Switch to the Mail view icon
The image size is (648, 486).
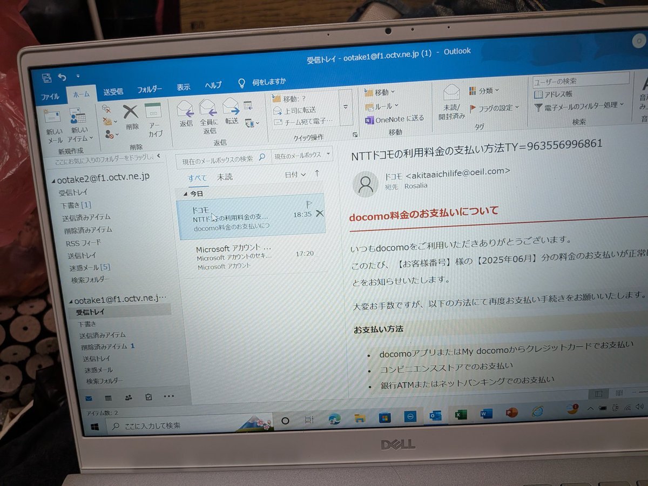click(89, 399)
